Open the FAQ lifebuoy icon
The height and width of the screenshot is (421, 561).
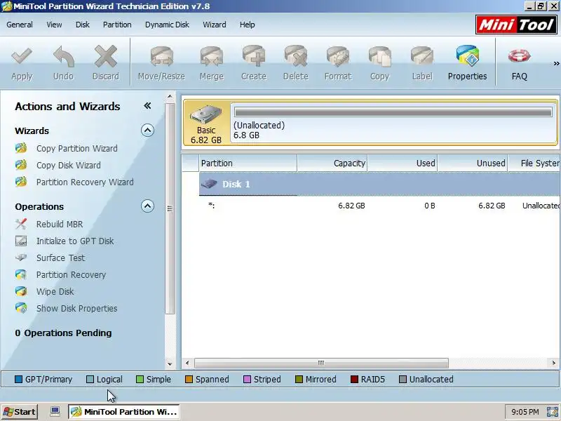coord(519,56)
